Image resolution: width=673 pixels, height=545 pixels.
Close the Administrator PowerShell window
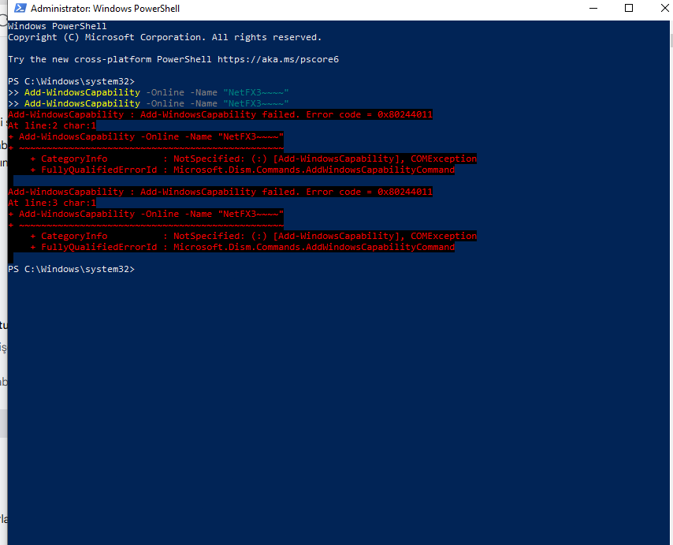pyautogui.click(x=664, y=8)
